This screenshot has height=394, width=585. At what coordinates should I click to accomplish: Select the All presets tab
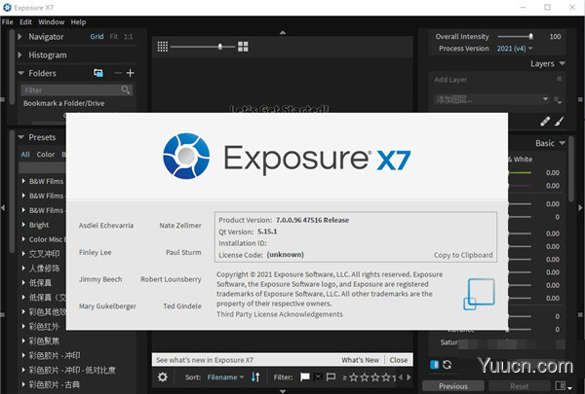(25, 154)
